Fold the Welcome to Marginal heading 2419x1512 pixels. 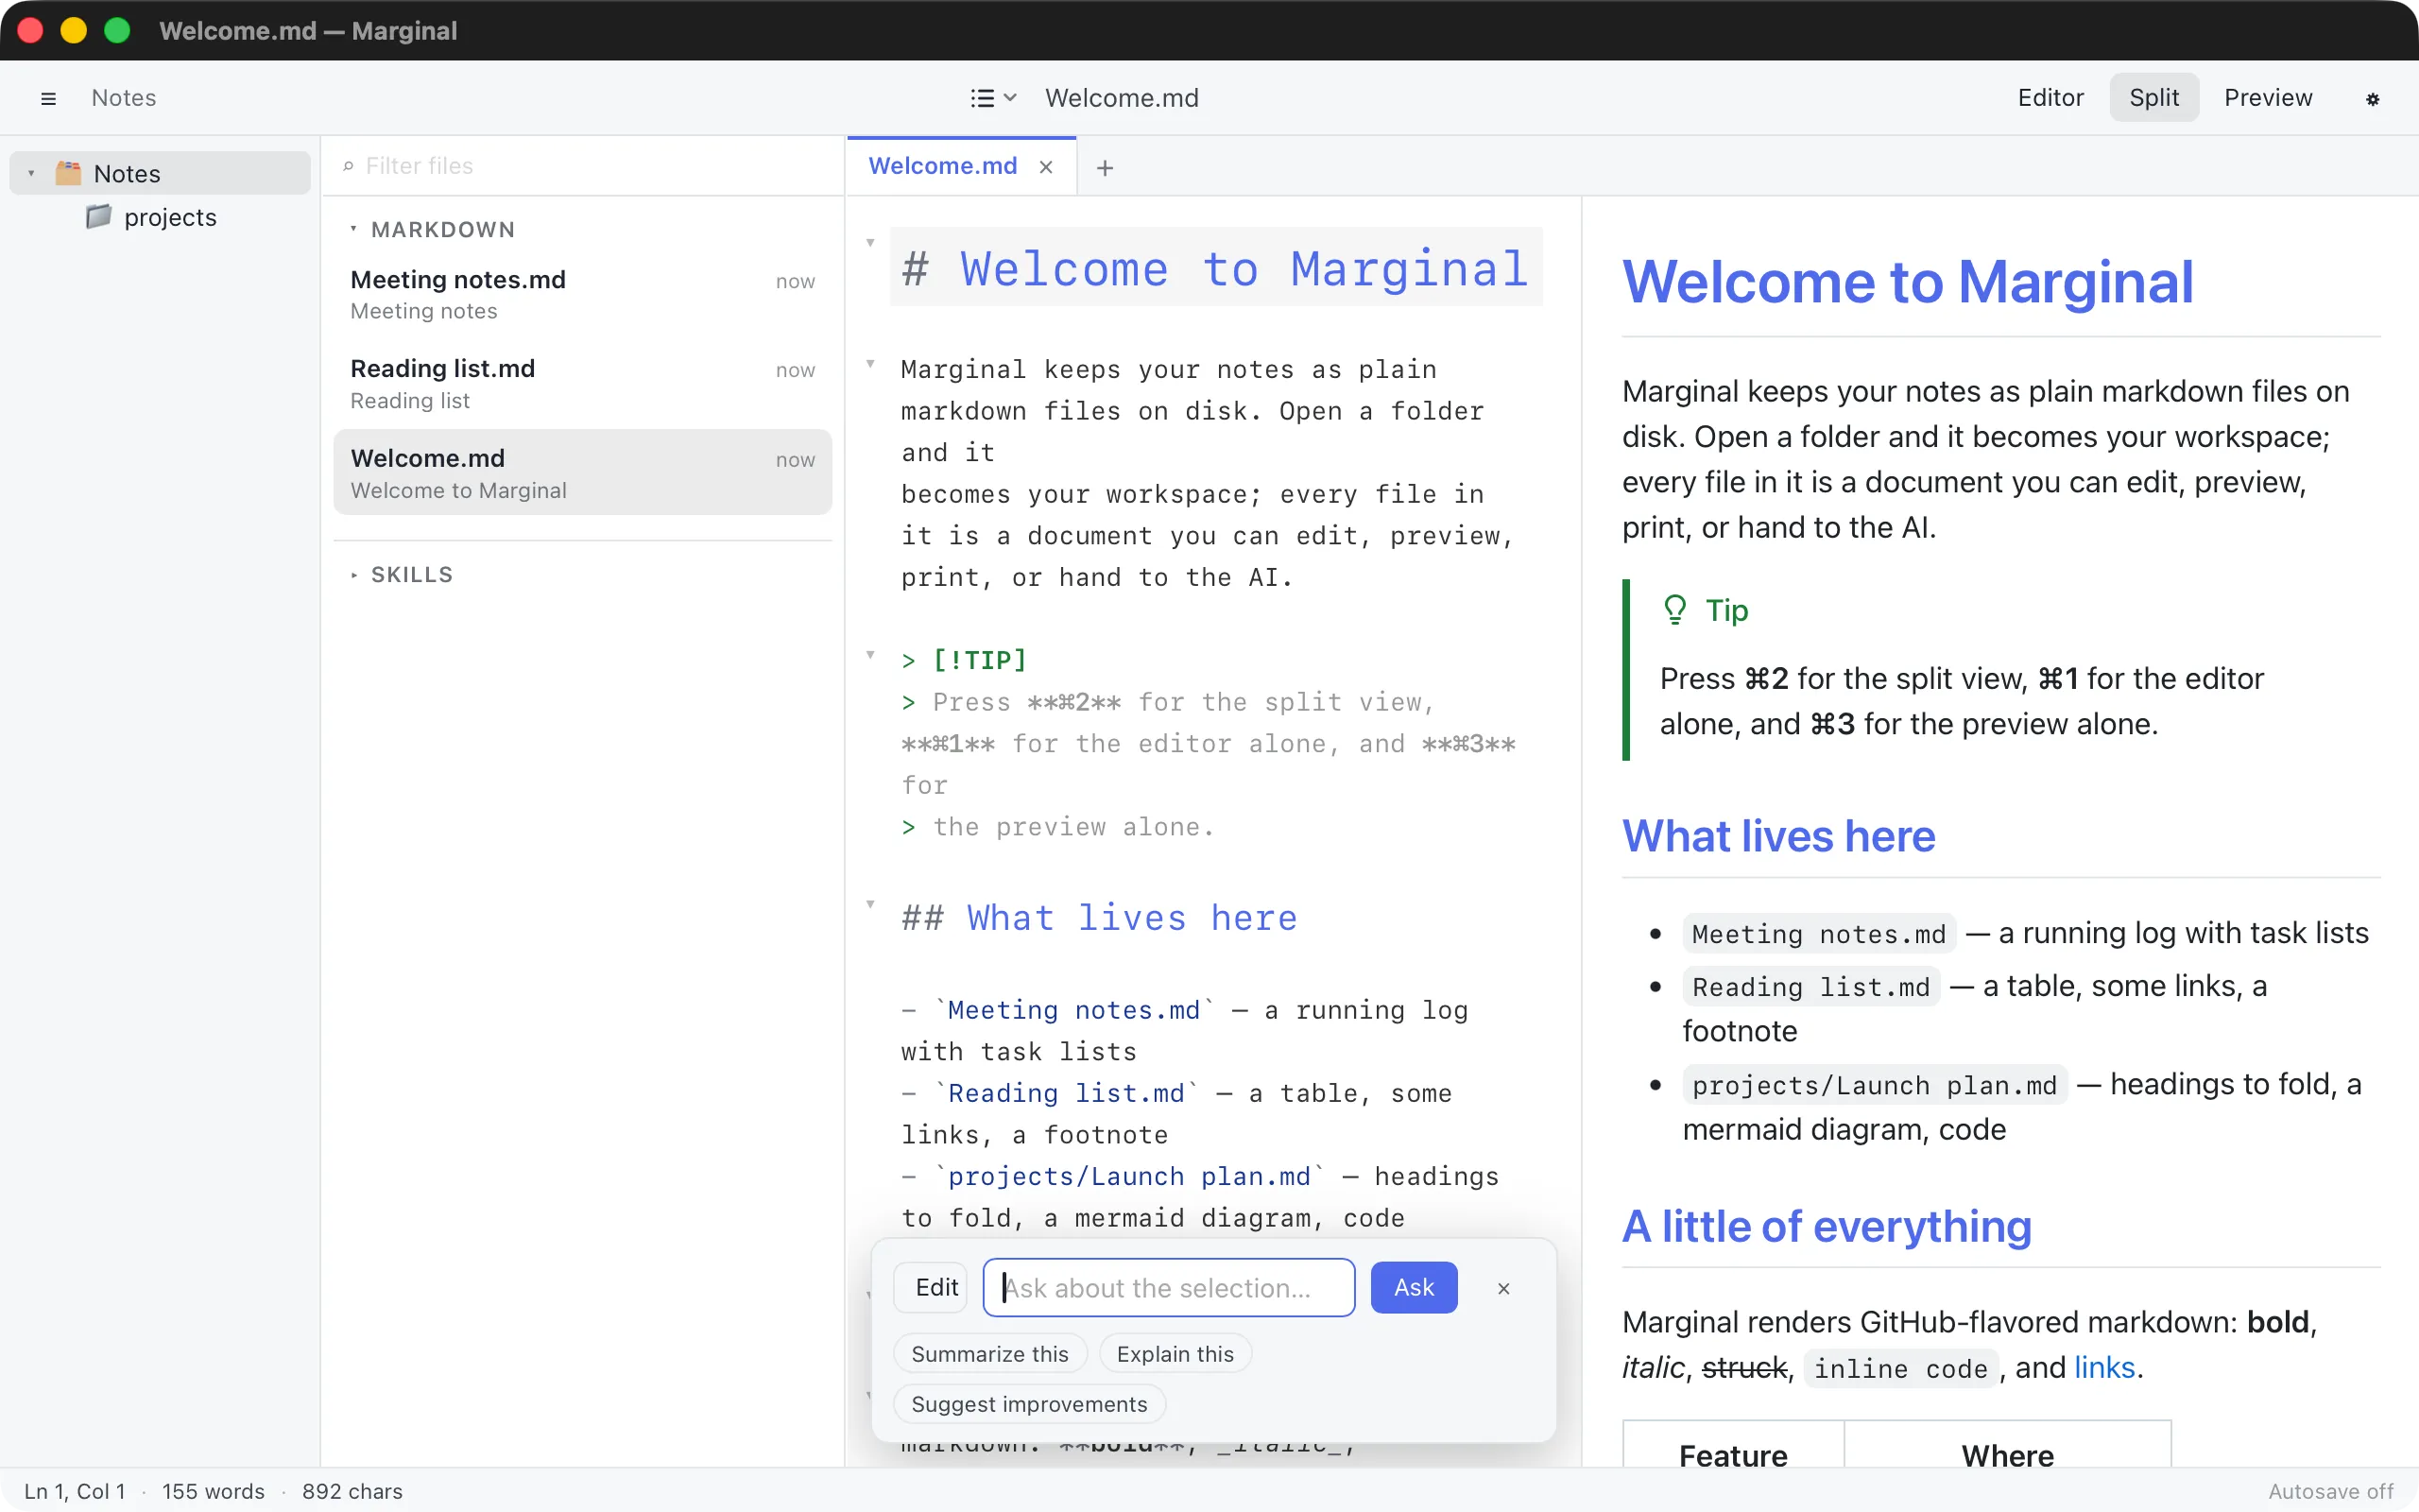pos(870,243)
